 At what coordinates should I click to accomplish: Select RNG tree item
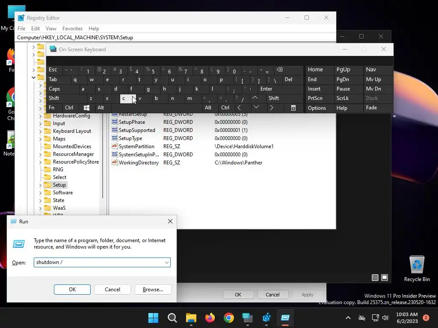point(58,170)
